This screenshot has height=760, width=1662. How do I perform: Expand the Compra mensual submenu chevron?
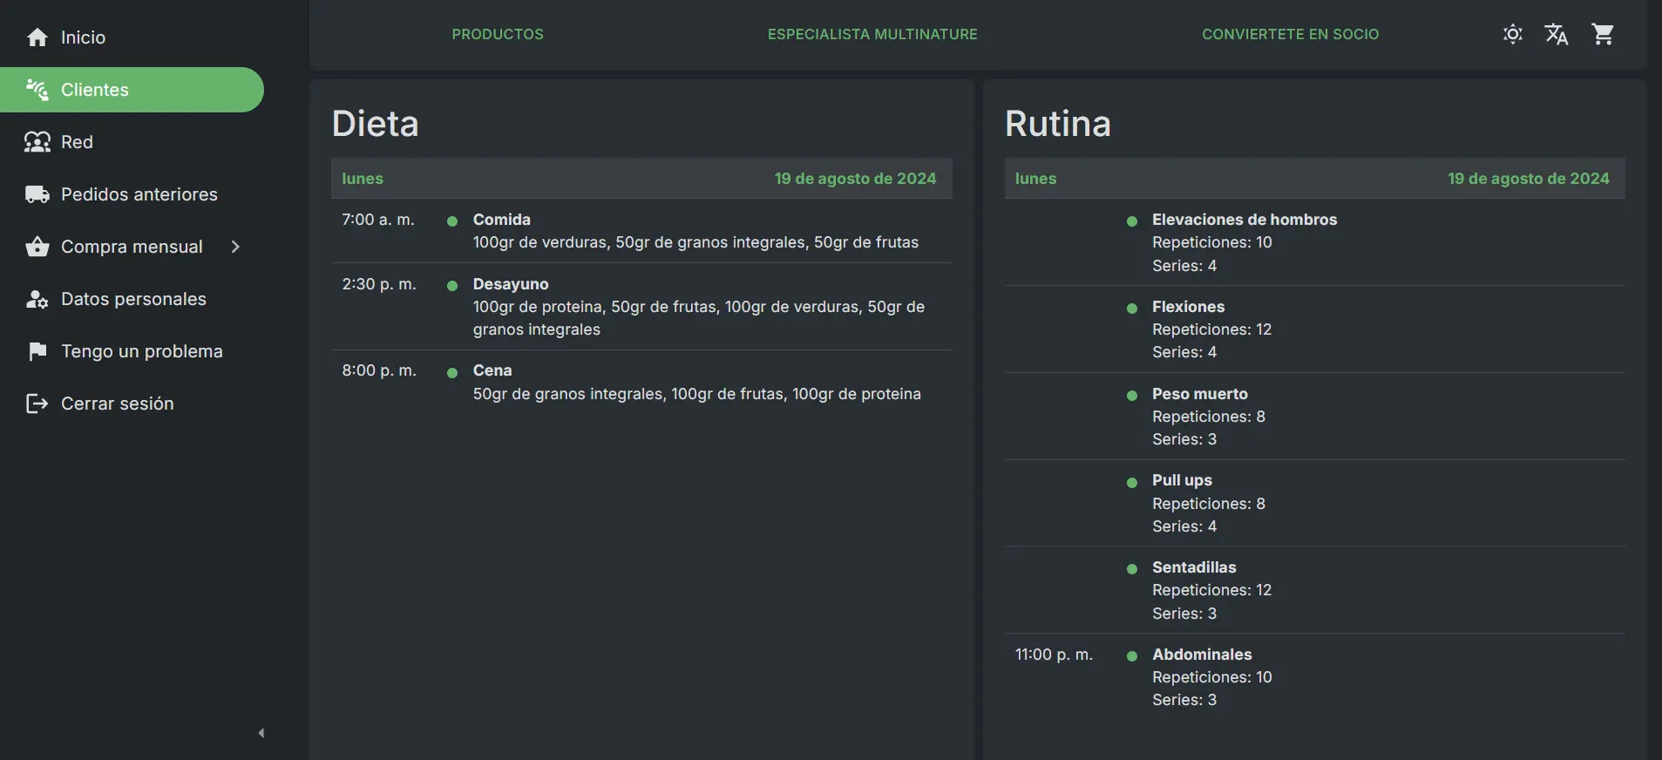coord(235,247)
